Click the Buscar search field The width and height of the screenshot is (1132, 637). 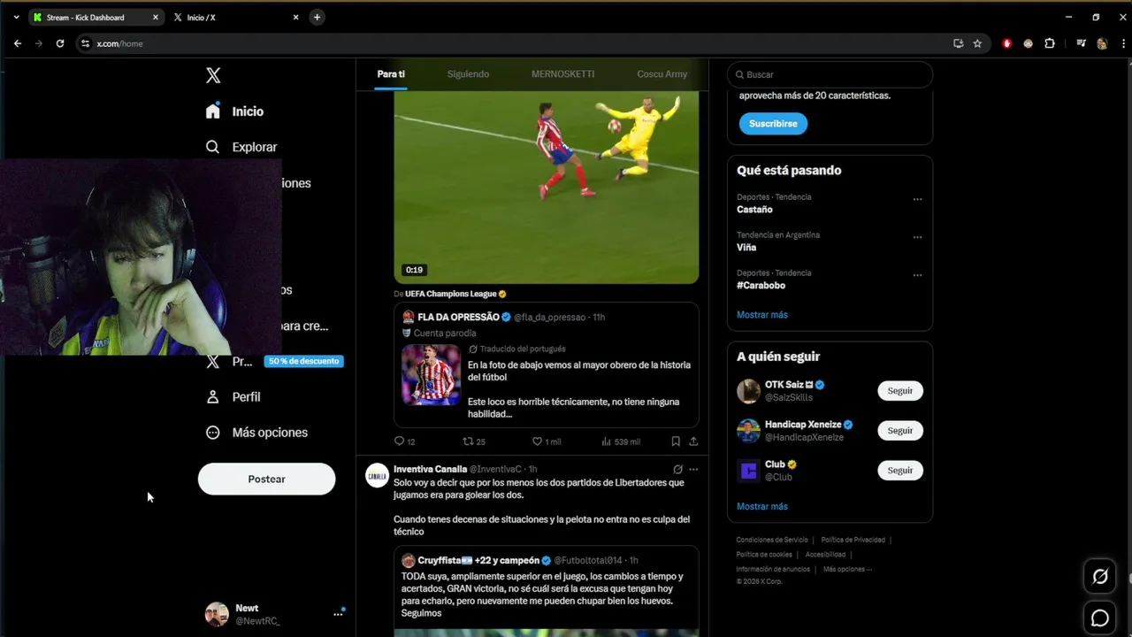pyautogui.click(x=830, y=74)
